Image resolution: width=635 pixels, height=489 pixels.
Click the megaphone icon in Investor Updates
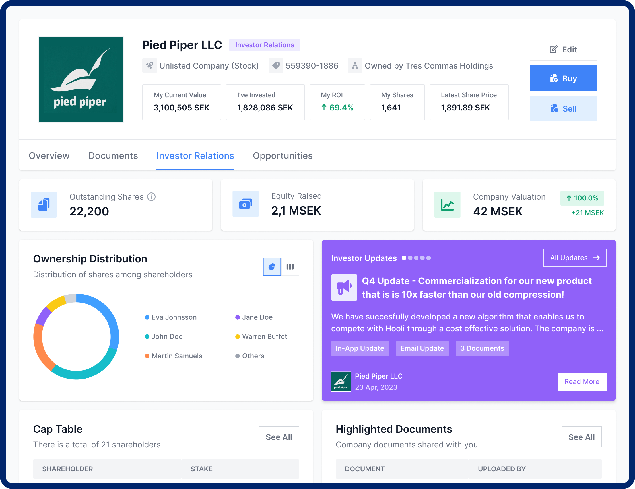tap(344, 287)
